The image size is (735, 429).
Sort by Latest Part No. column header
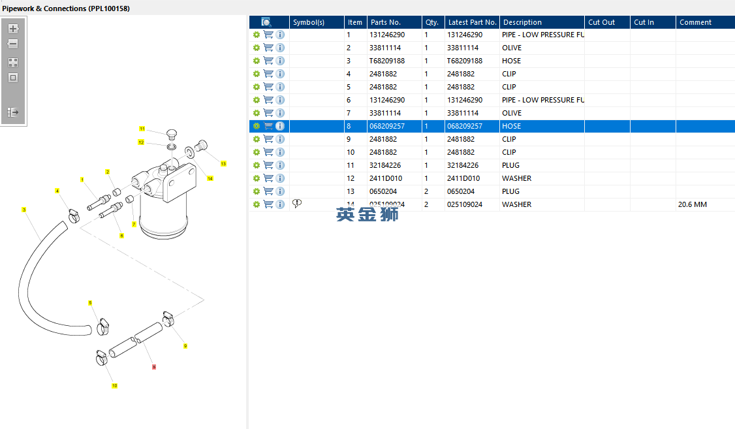point(473,22)
